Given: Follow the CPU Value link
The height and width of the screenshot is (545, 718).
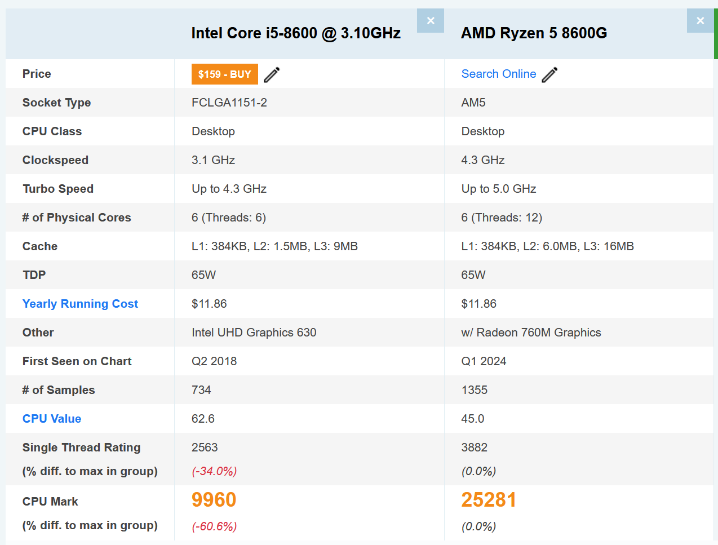Looking at the screenshot, I should [x=52, y=419].
